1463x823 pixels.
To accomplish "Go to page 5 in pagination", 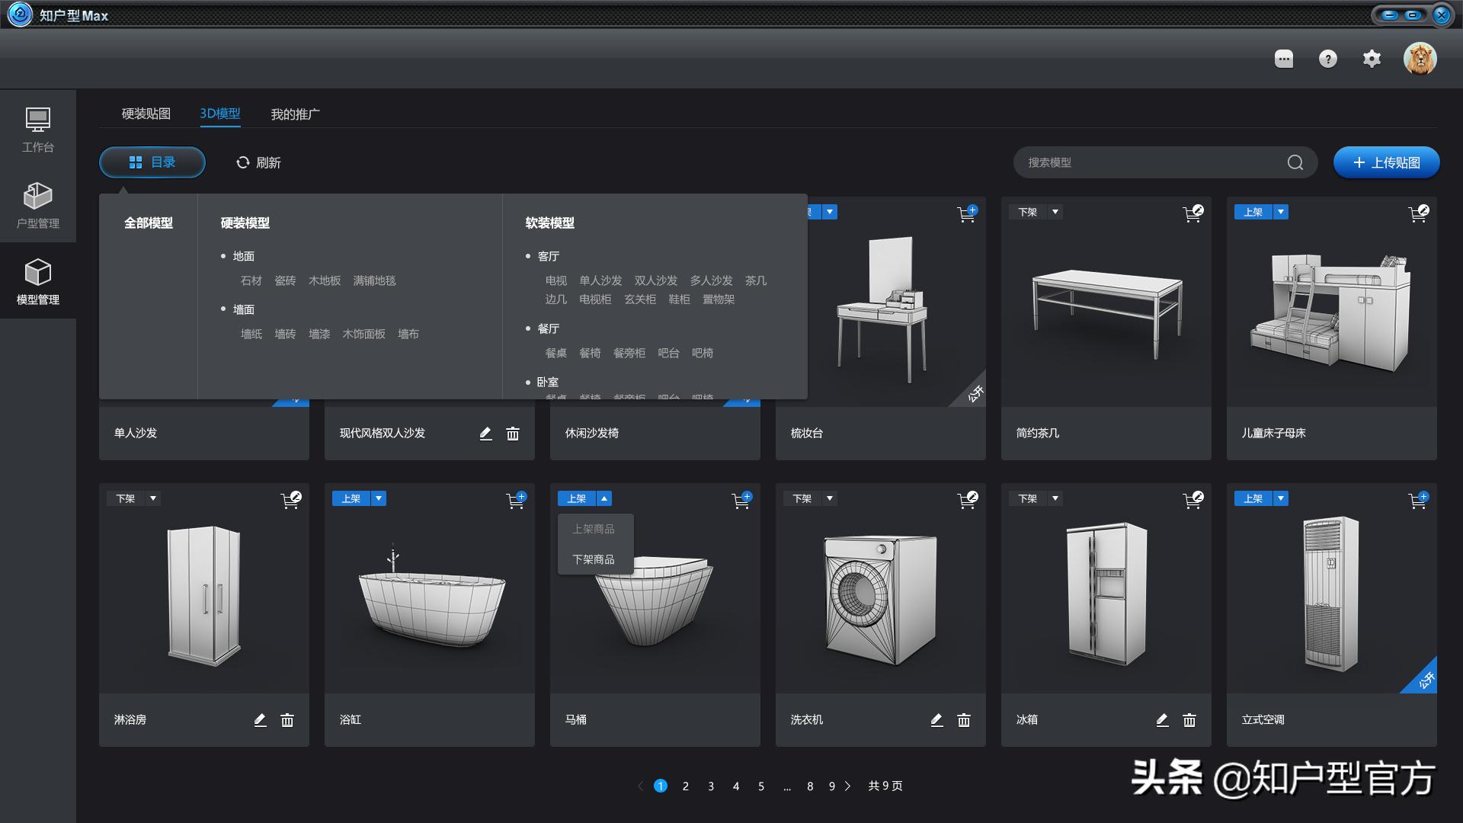I will click(x=760, y=786).
